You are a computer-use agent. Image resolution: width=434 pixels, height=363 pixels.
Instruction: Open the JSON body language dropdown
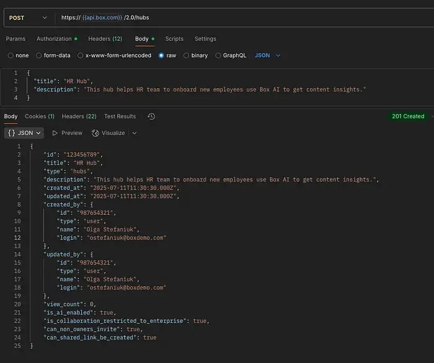[267, 56]
